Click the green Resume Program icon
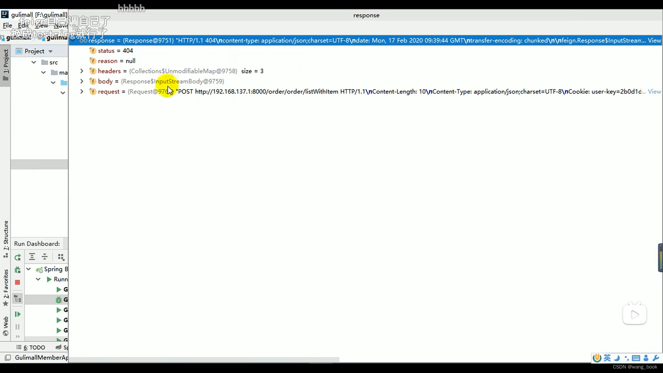The image size is (663, 373). [x=18, y=314]
